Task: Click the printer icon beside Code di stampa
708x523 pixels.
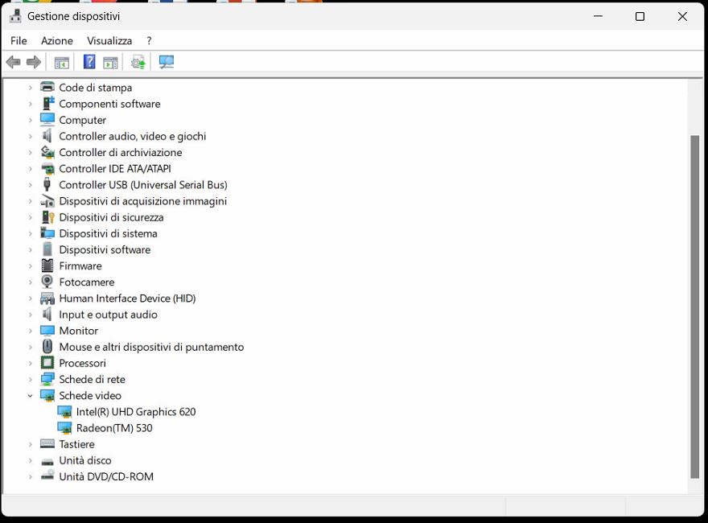Action: click(x=47, y=87)
